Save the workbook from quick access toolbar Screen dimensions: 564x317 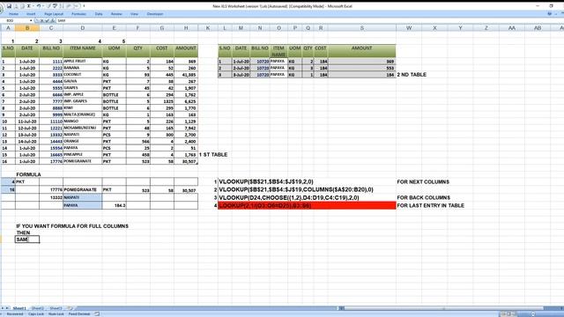point(9,6)
